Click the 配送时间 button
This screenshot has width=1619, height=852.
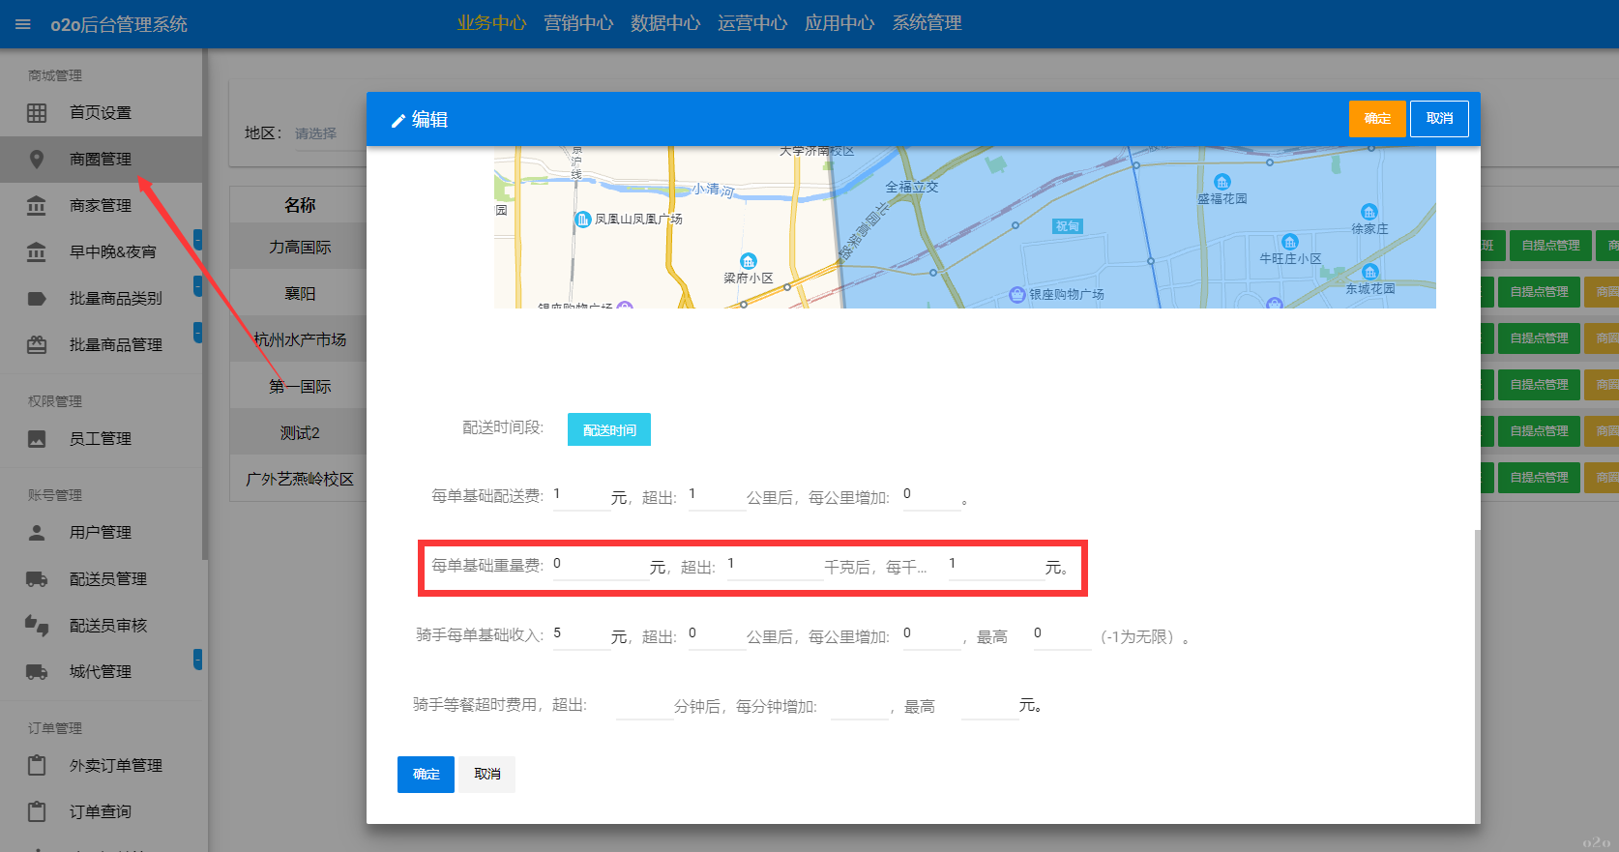pyautogui.click(x=609, y=430)
